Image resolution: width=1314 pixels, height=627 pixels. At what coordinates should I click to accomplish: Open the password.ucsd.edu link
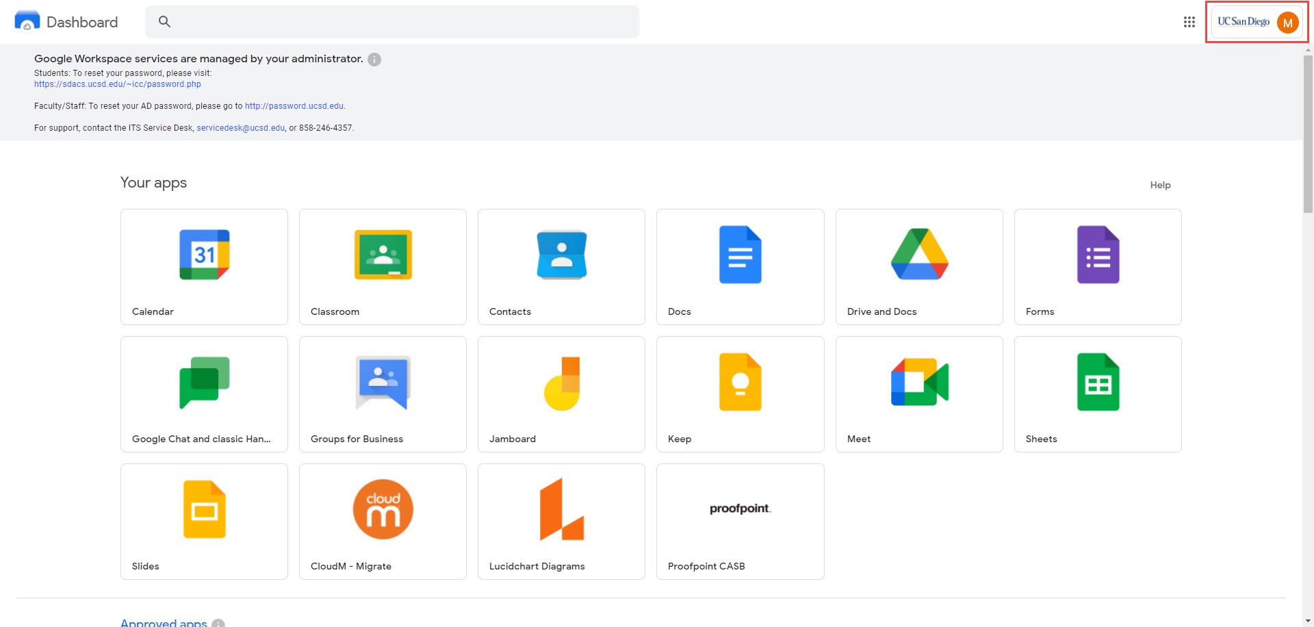[294, 106]
